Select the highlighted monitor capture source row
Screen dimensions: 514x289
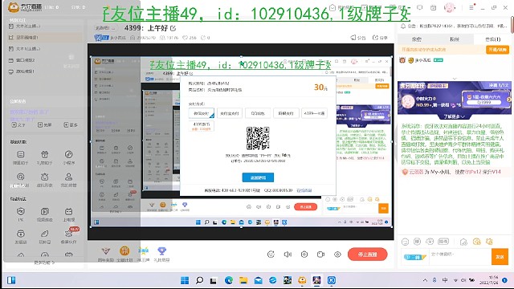pyautogui.click(x=45, y=38)
